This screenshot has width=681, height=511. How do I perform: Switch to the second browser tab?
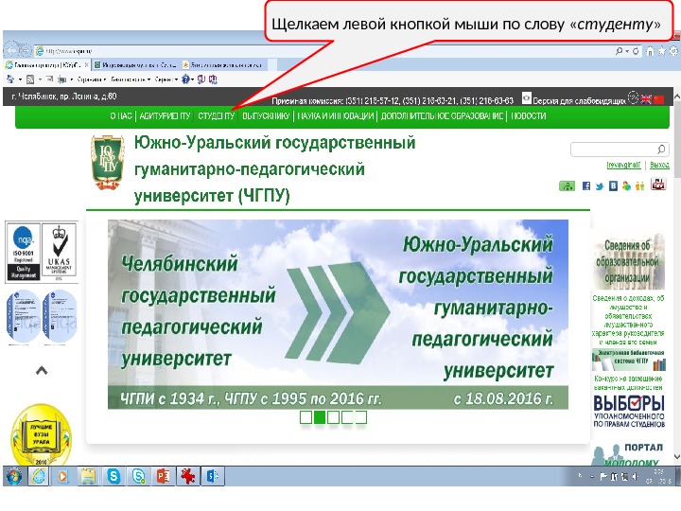click(135, 65)
